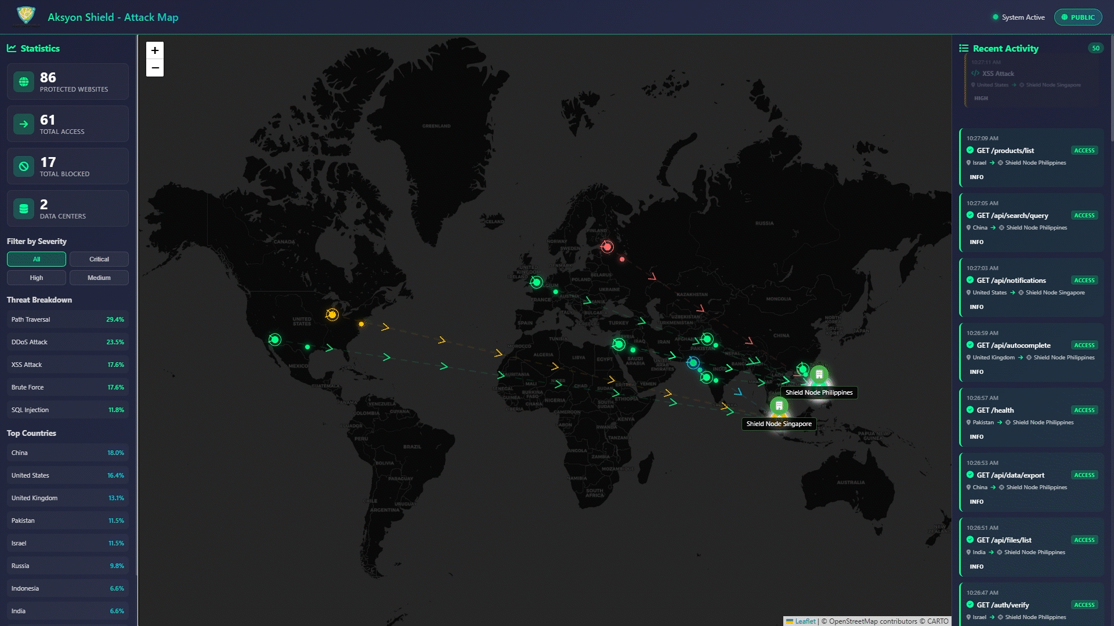1114x626 pixels.
Task: Open the GET /api/autocomplete activity entry
Action: [x=1032, y=352]
